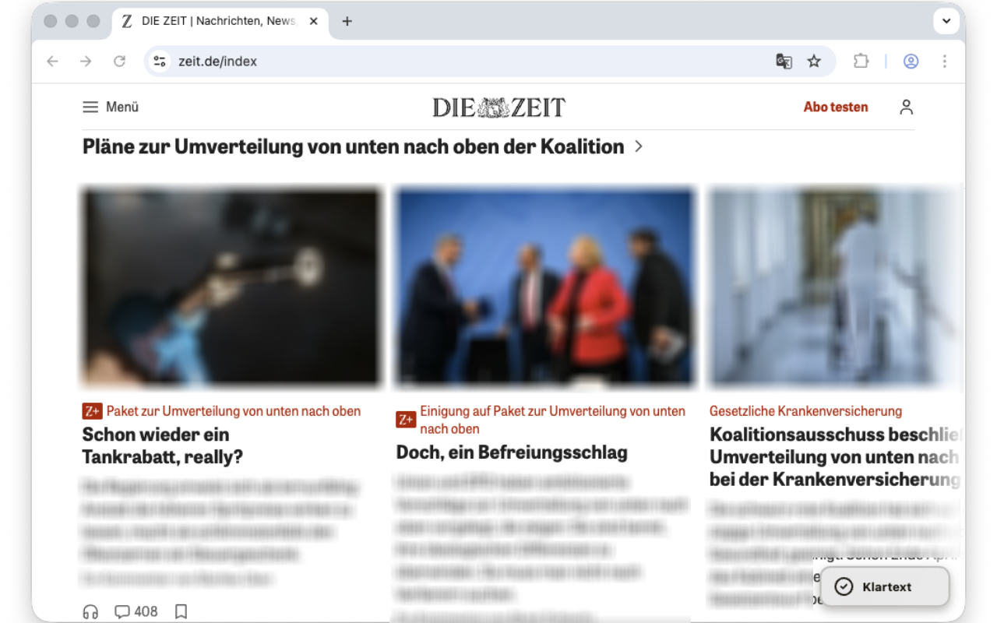The image size is (997, 623).
Task: Click the Z+ badge on the Befreiungsschlag teaser
Action: click(406, 420)
